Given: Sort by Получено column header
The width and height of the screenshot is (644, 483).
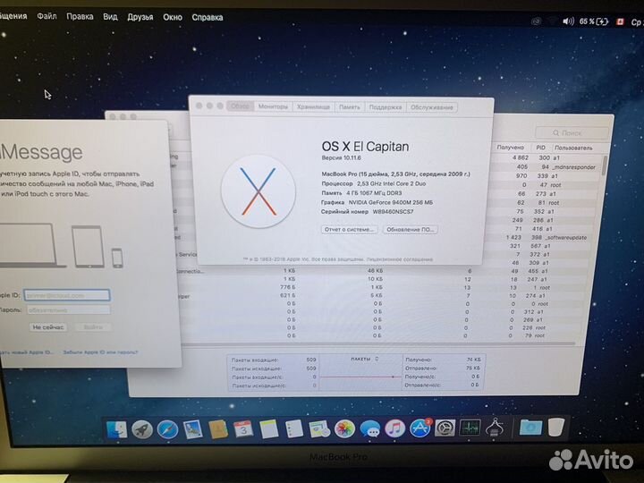Looking at the screenshot, I should (510, 147).
